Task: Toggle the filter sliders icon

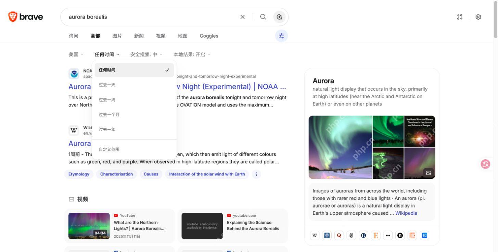Action: point(281,36)
